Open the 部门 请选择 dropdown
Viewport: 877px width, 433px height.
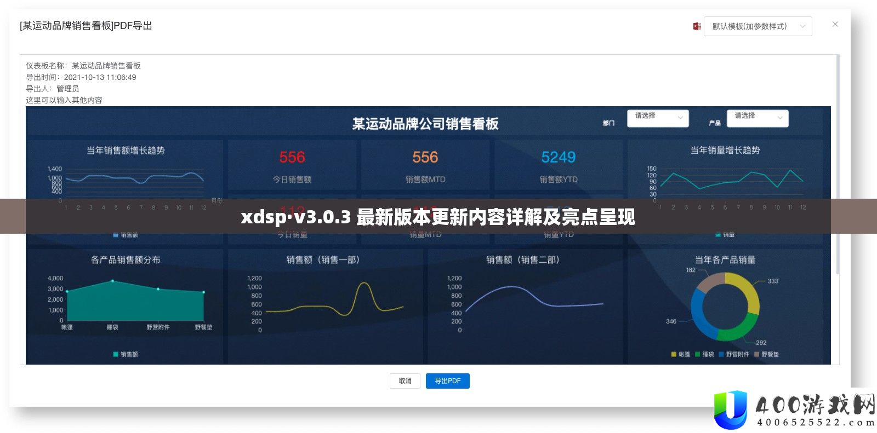[x=658, y=118]
